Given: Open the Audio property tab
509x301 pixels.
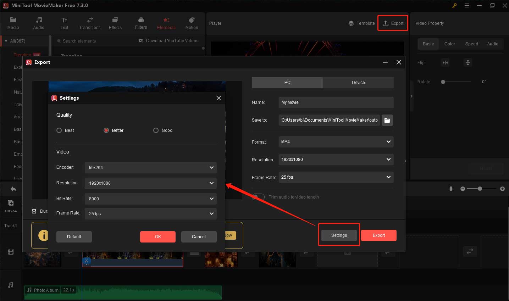Looking at the screenshot, I should pos(493,44).
